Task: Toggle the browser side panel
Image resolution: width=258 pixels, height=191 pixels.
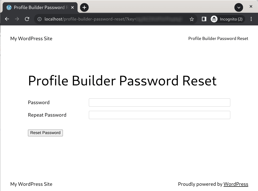Action: click(x=204, y=19)
